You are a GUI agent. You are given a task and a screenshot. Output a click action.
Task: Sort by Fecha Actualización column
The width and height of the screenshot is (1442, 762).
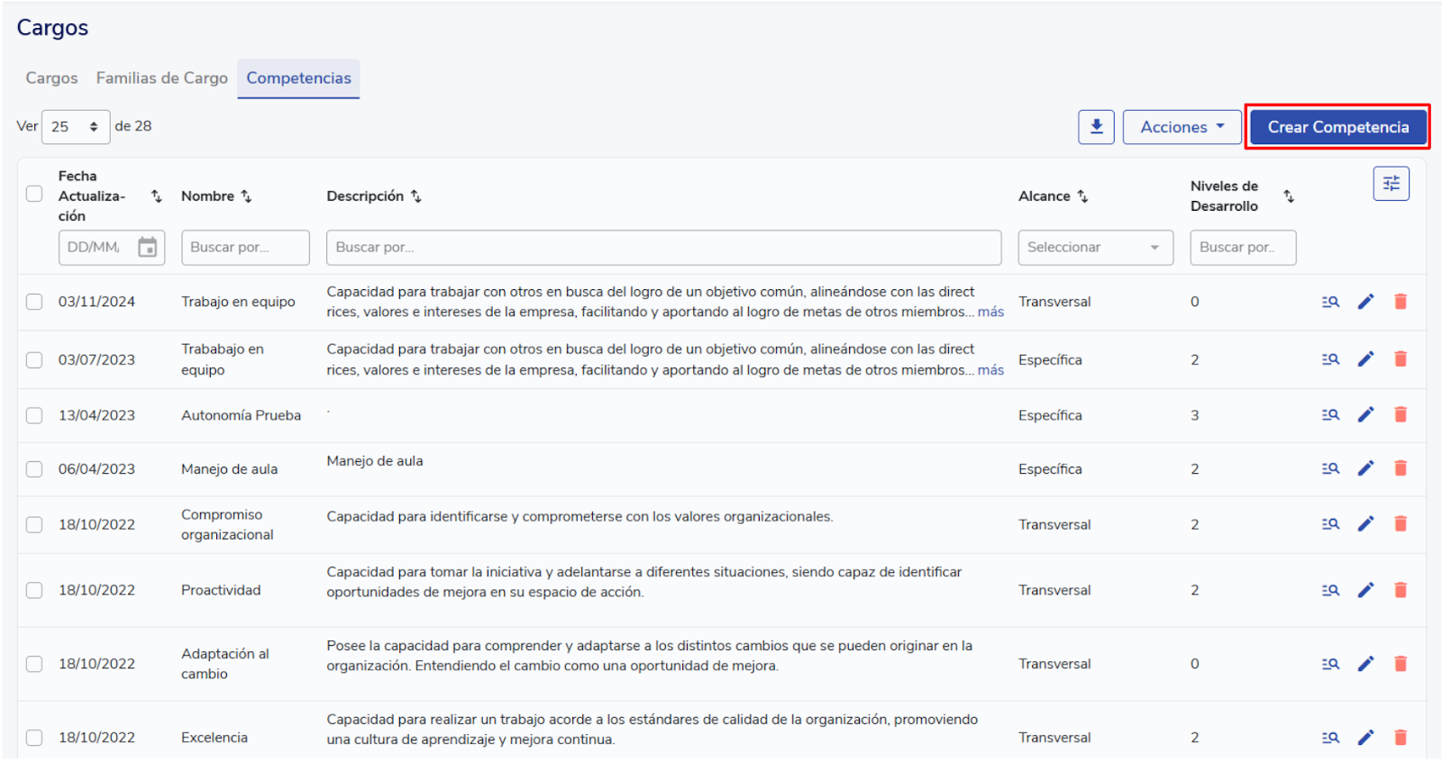tap(157, 196)
